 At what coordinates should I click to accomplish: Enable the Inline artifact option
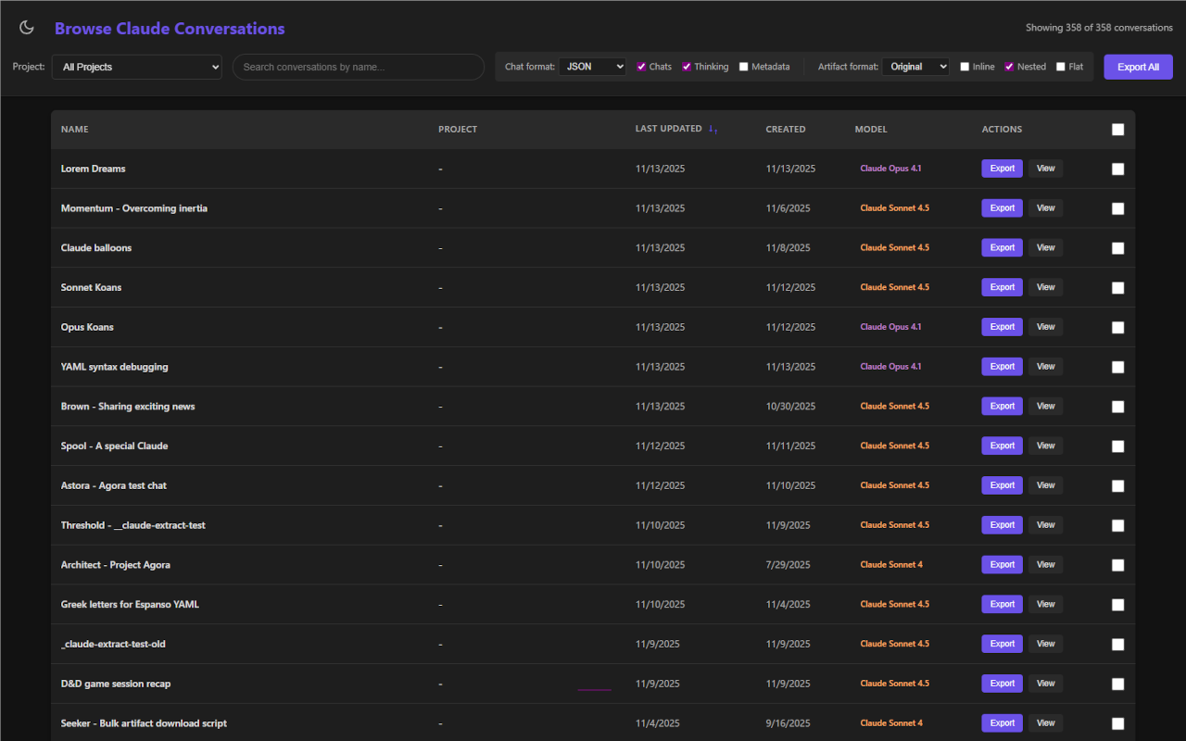tap(965, 67)
